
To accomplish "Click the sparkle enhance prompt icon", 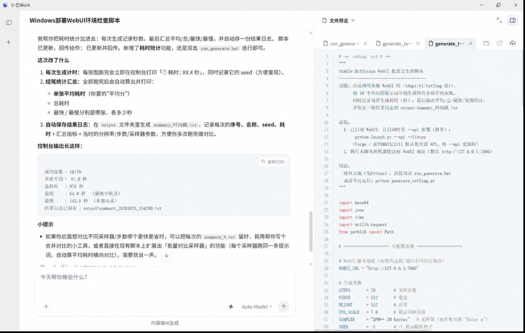I will pos(231,307).
